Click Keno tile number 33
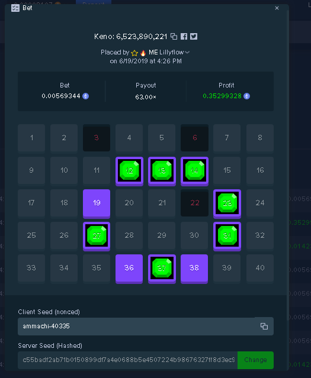311x378 pixels. point(31,268)
